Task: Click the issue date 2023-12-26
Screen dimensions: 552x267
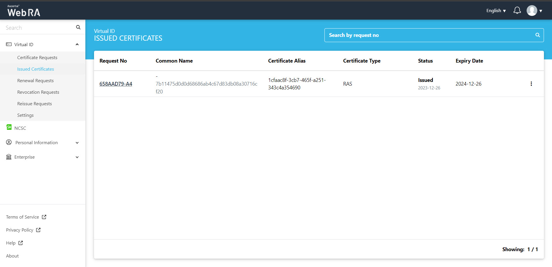Action: point(429,88)
